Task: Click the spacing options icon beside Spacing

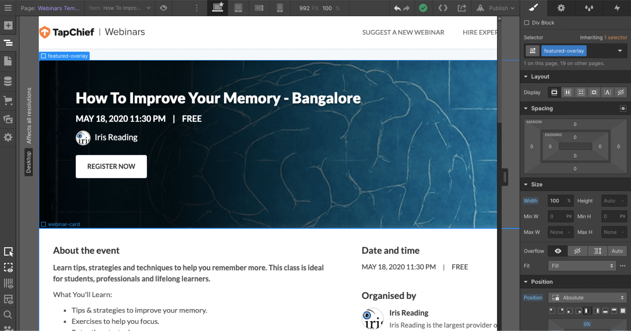Action: click(623, 108)
